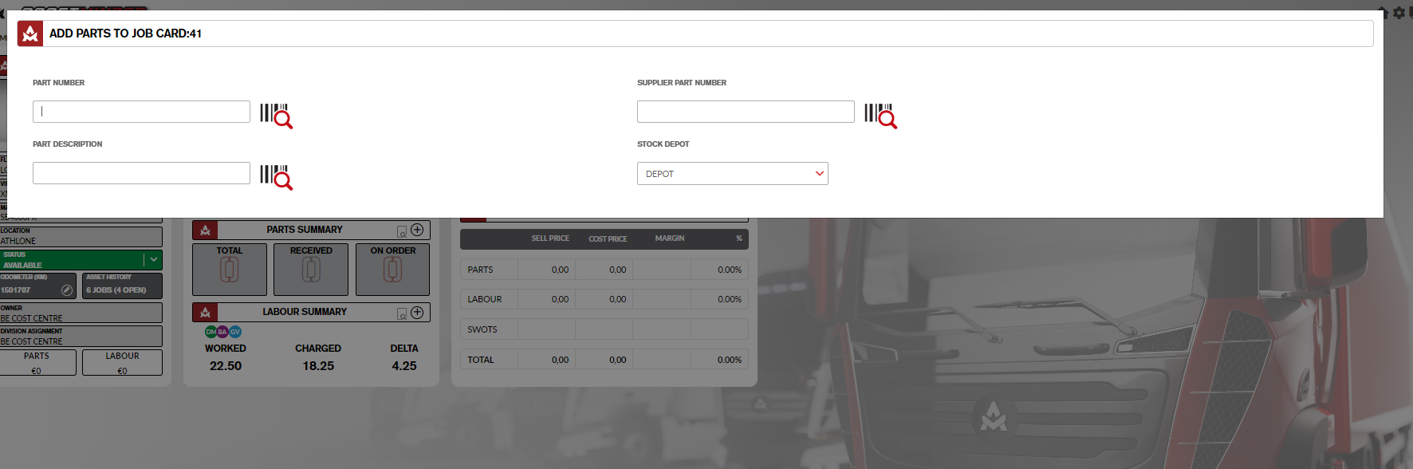
Task: Click the plus icon in Parts Summary header
Action: point(417,230)
